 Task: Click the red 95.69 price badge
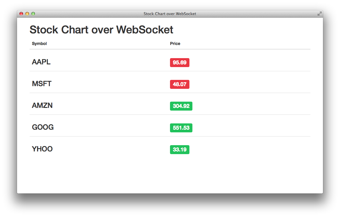(180, 63)
